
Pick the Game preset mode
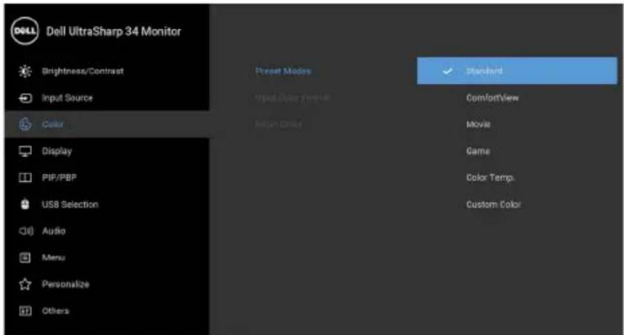click(478, 151)
